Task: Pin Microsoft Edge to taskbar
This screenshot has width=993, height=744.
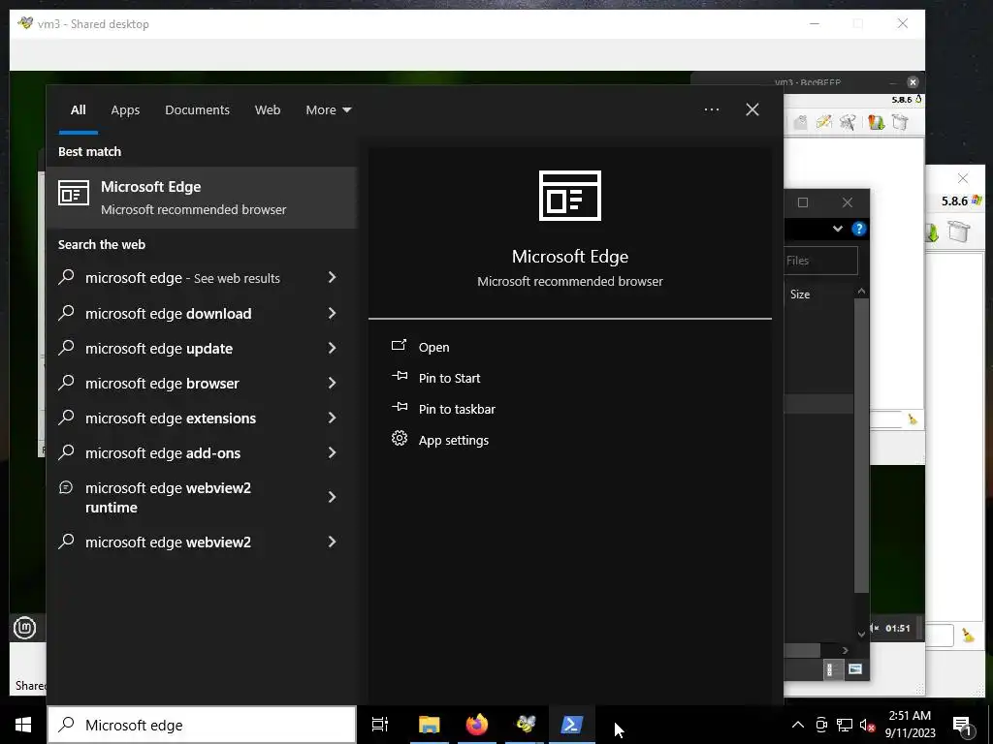Action: tap(457, 409)
